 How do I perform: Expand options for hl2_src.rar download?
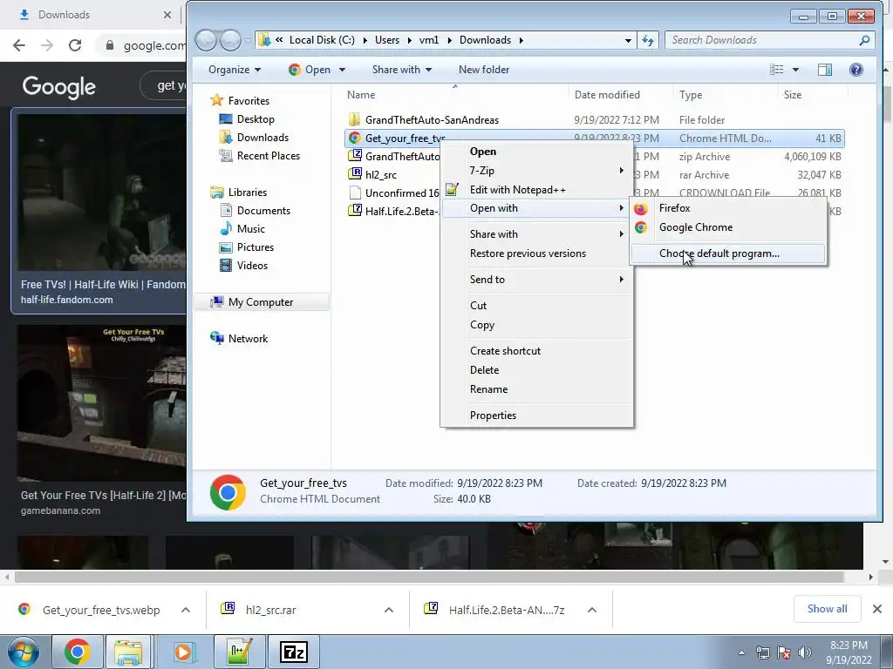389,610
